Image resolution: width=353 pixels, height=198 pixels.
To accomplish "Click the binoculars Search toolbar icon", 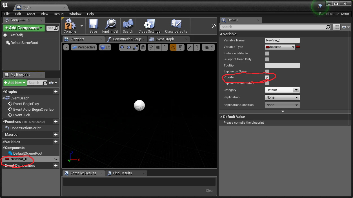I will (x=128, y=26).
